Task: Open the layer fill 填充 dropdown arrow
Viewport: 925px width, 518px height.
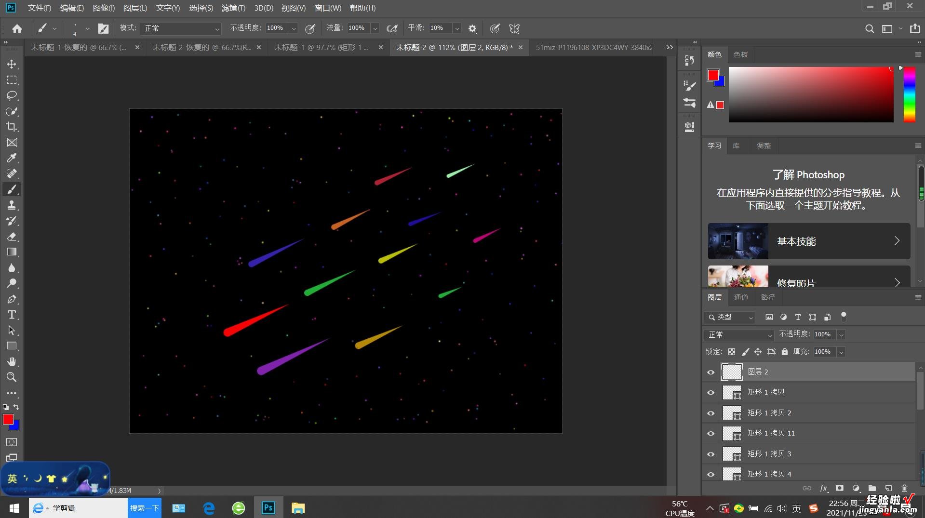Action: point(841,352)
